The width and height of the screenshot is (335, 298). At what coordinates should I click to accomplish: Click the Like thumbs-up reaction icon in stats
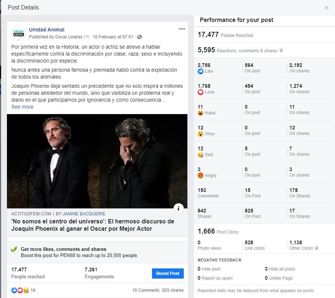point(201,71)
